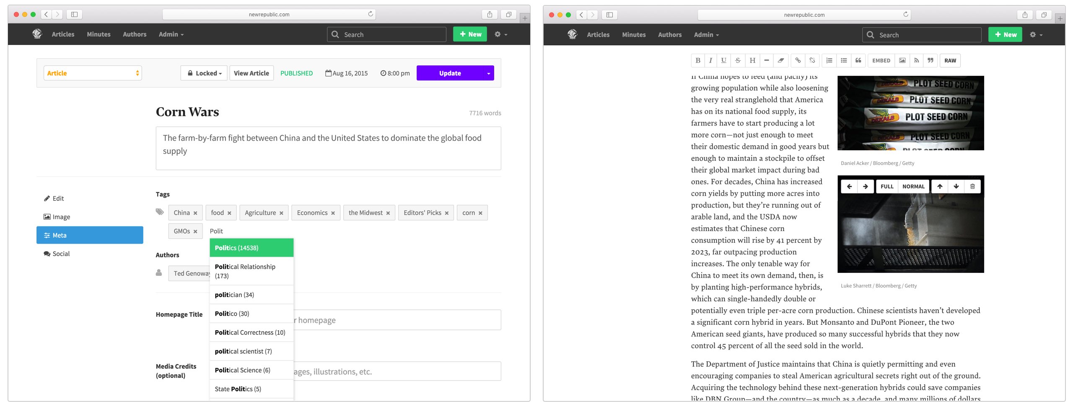This screenshot has width=1073, height=406.
Task: Create a bulleted list in the editor
Action: click(844, 60)
